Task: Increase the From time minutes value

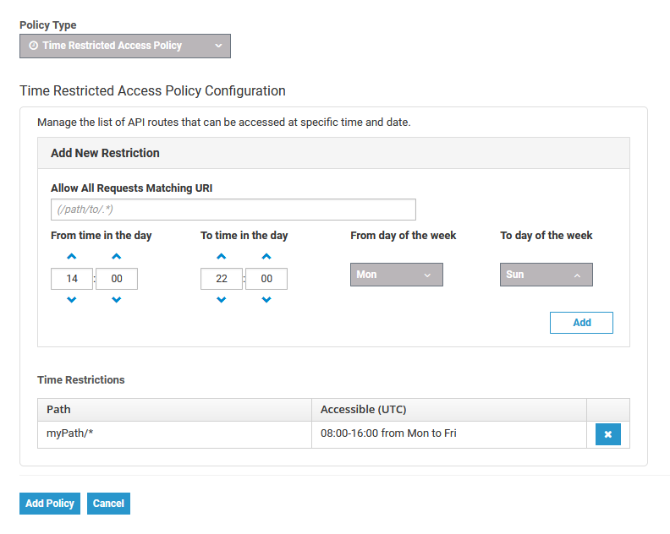Action: pos(117,256)
